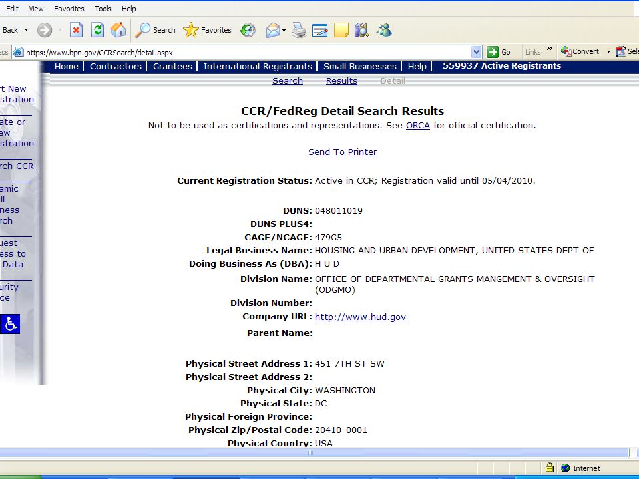The height and width of the screenshot is (479, 639).
Task: Click the Select PDF icon
Action: point(621,51)
